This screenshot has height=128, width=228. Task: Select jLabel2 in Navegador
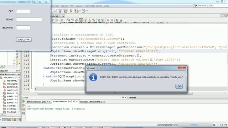[12, 100]
